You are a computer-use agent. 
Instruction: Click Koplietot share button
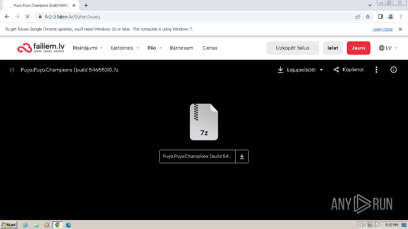(x=349, y=70)
